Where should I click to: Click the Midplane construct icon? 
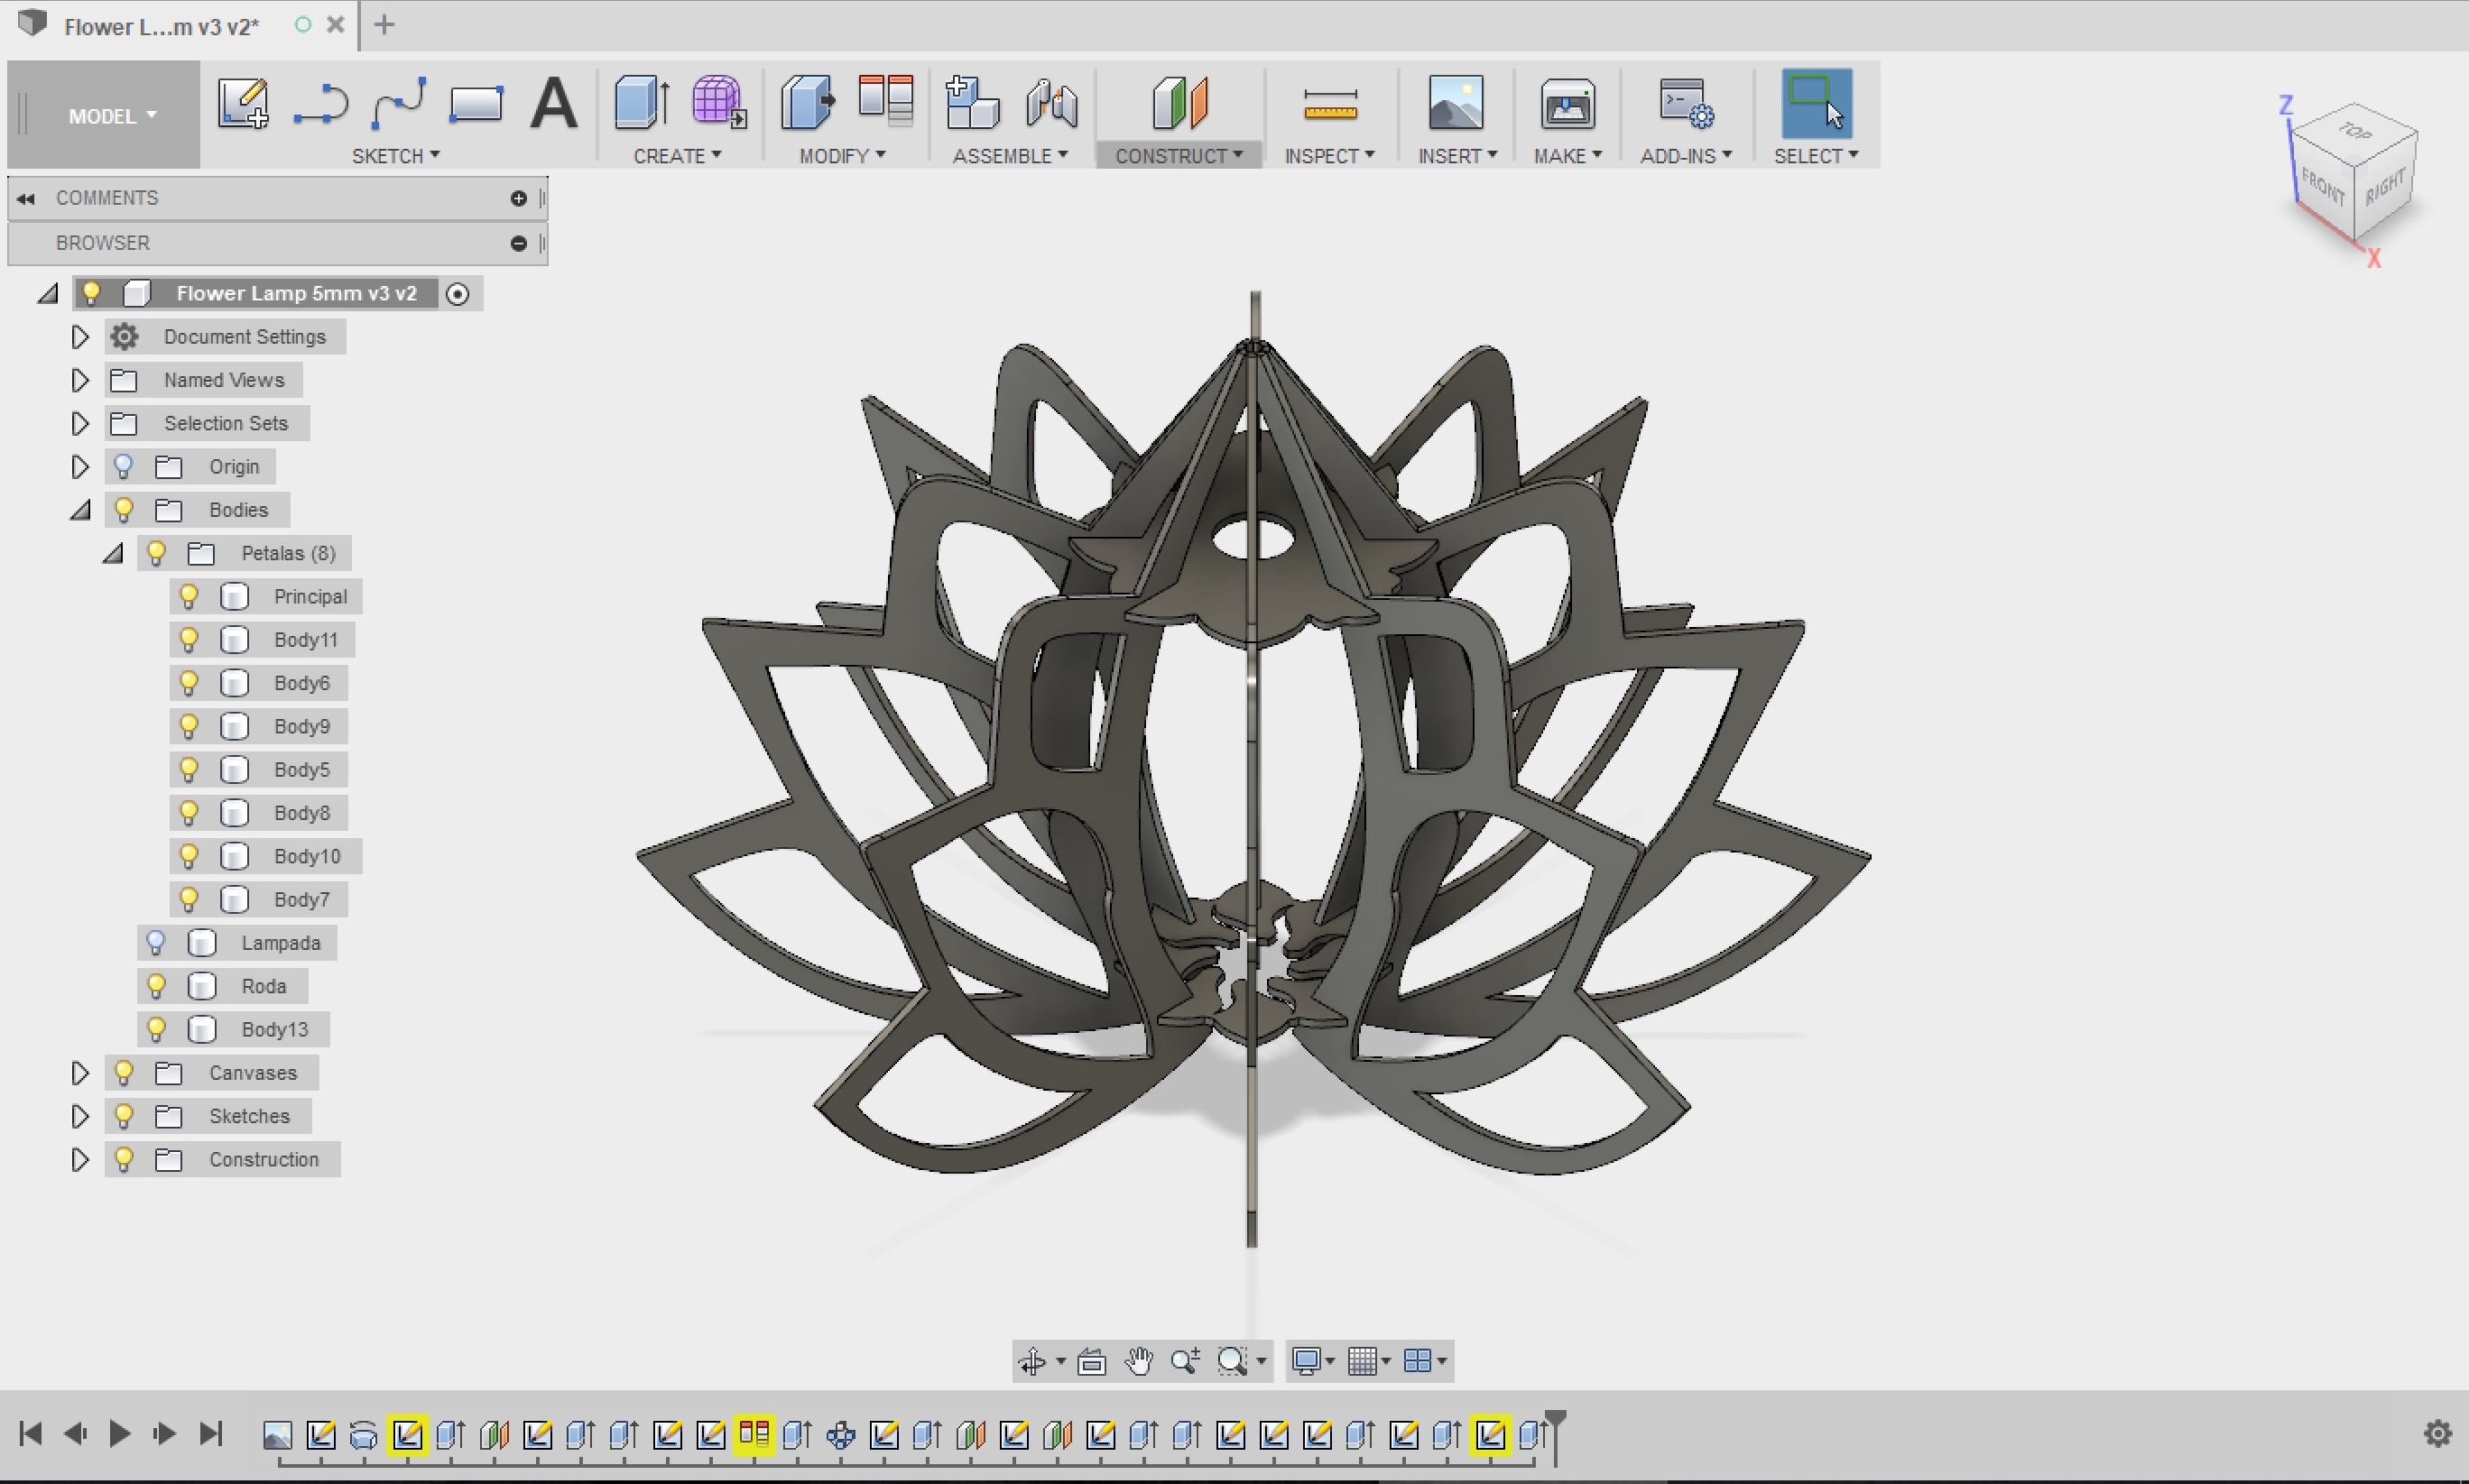click(x=1180, y=102)
